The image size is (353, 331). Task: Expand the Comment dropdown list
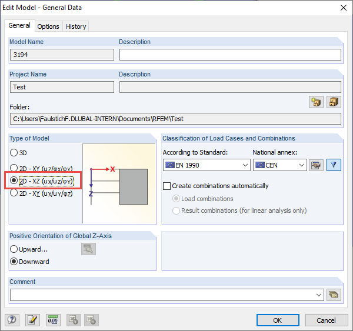pyautogui.click(x=318, y=295)
